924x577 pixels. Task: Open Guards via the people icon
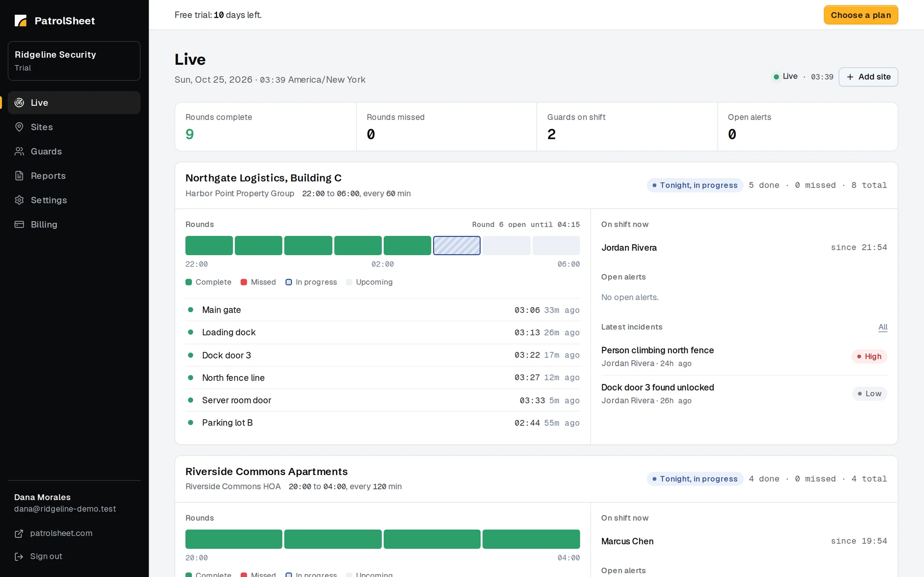coord(19,151)
